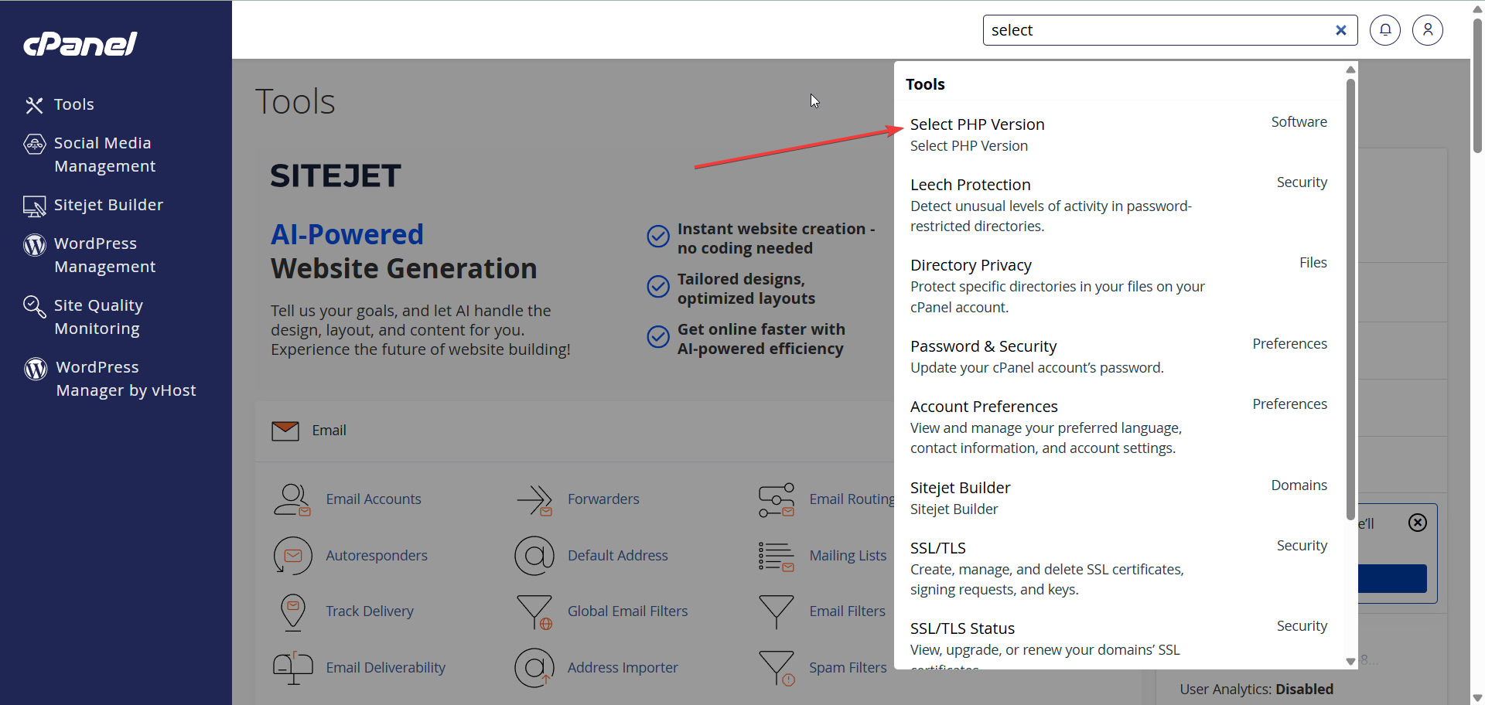
Task: Click the cPanel logo
Action: (80, 44)
